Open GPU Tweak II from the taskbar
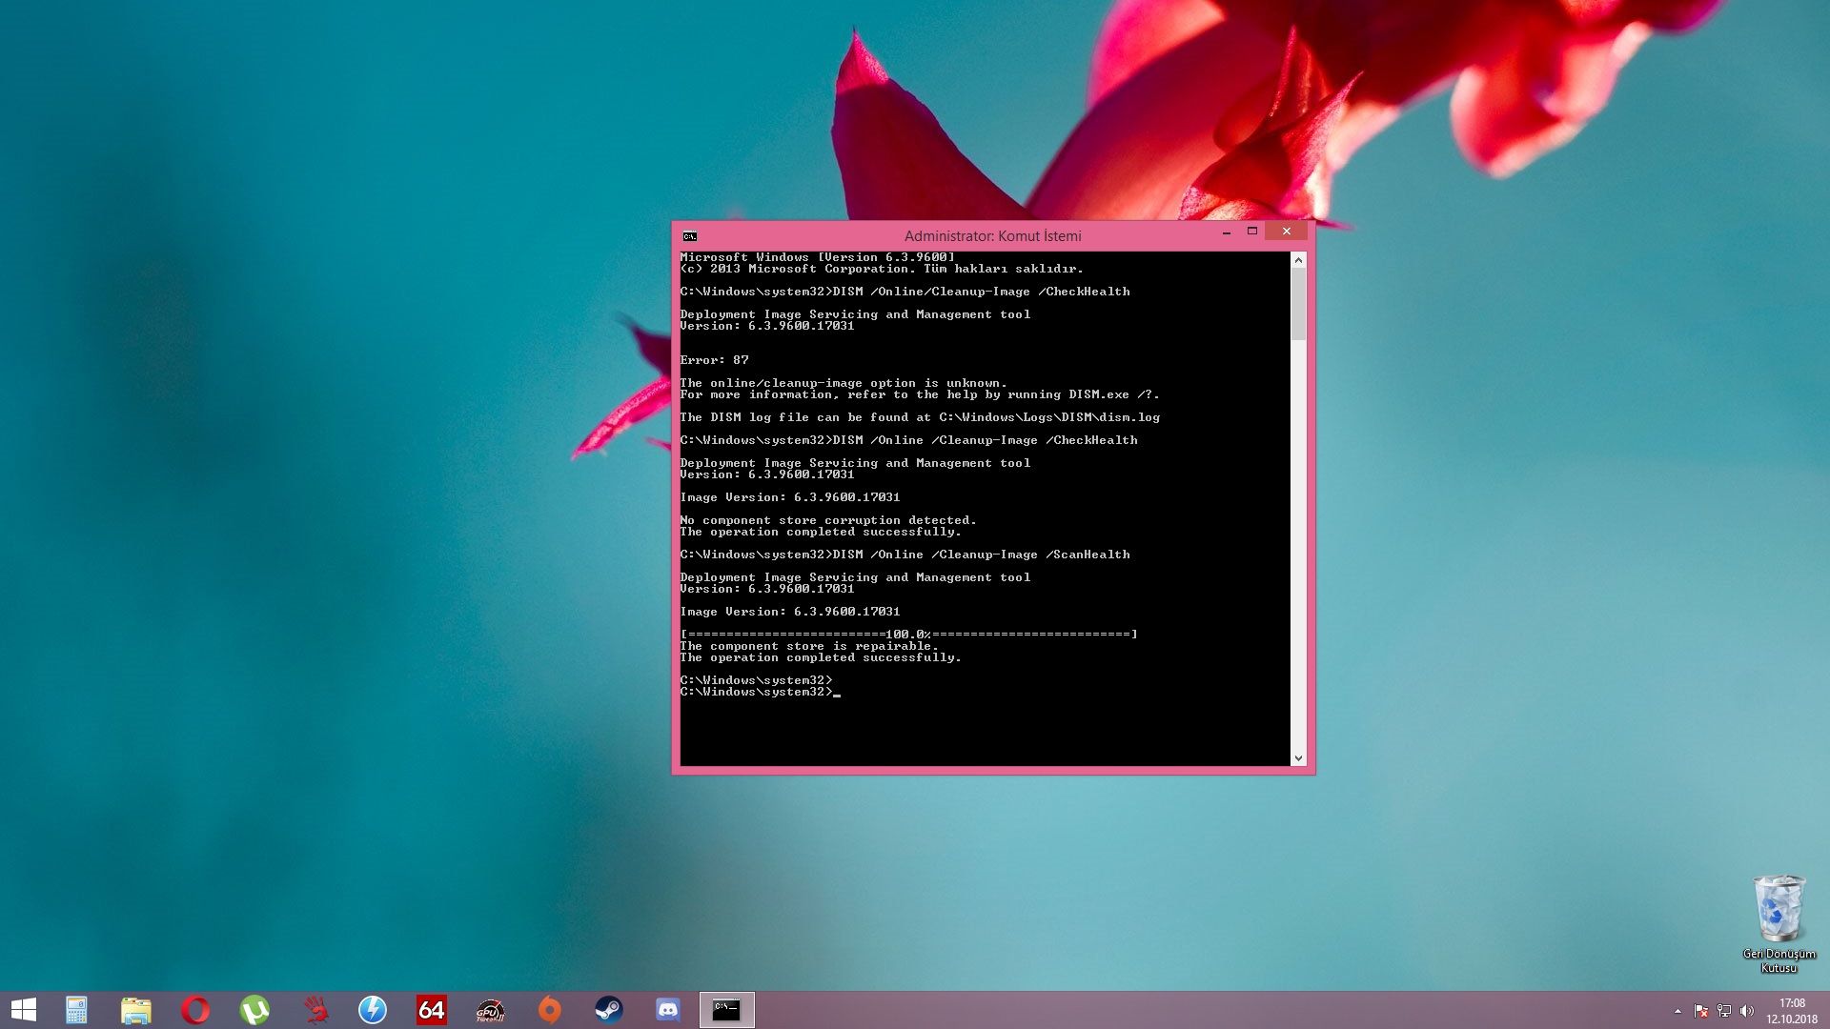The height and width of the screenshot is (1029, 1830). point(491,1010)
